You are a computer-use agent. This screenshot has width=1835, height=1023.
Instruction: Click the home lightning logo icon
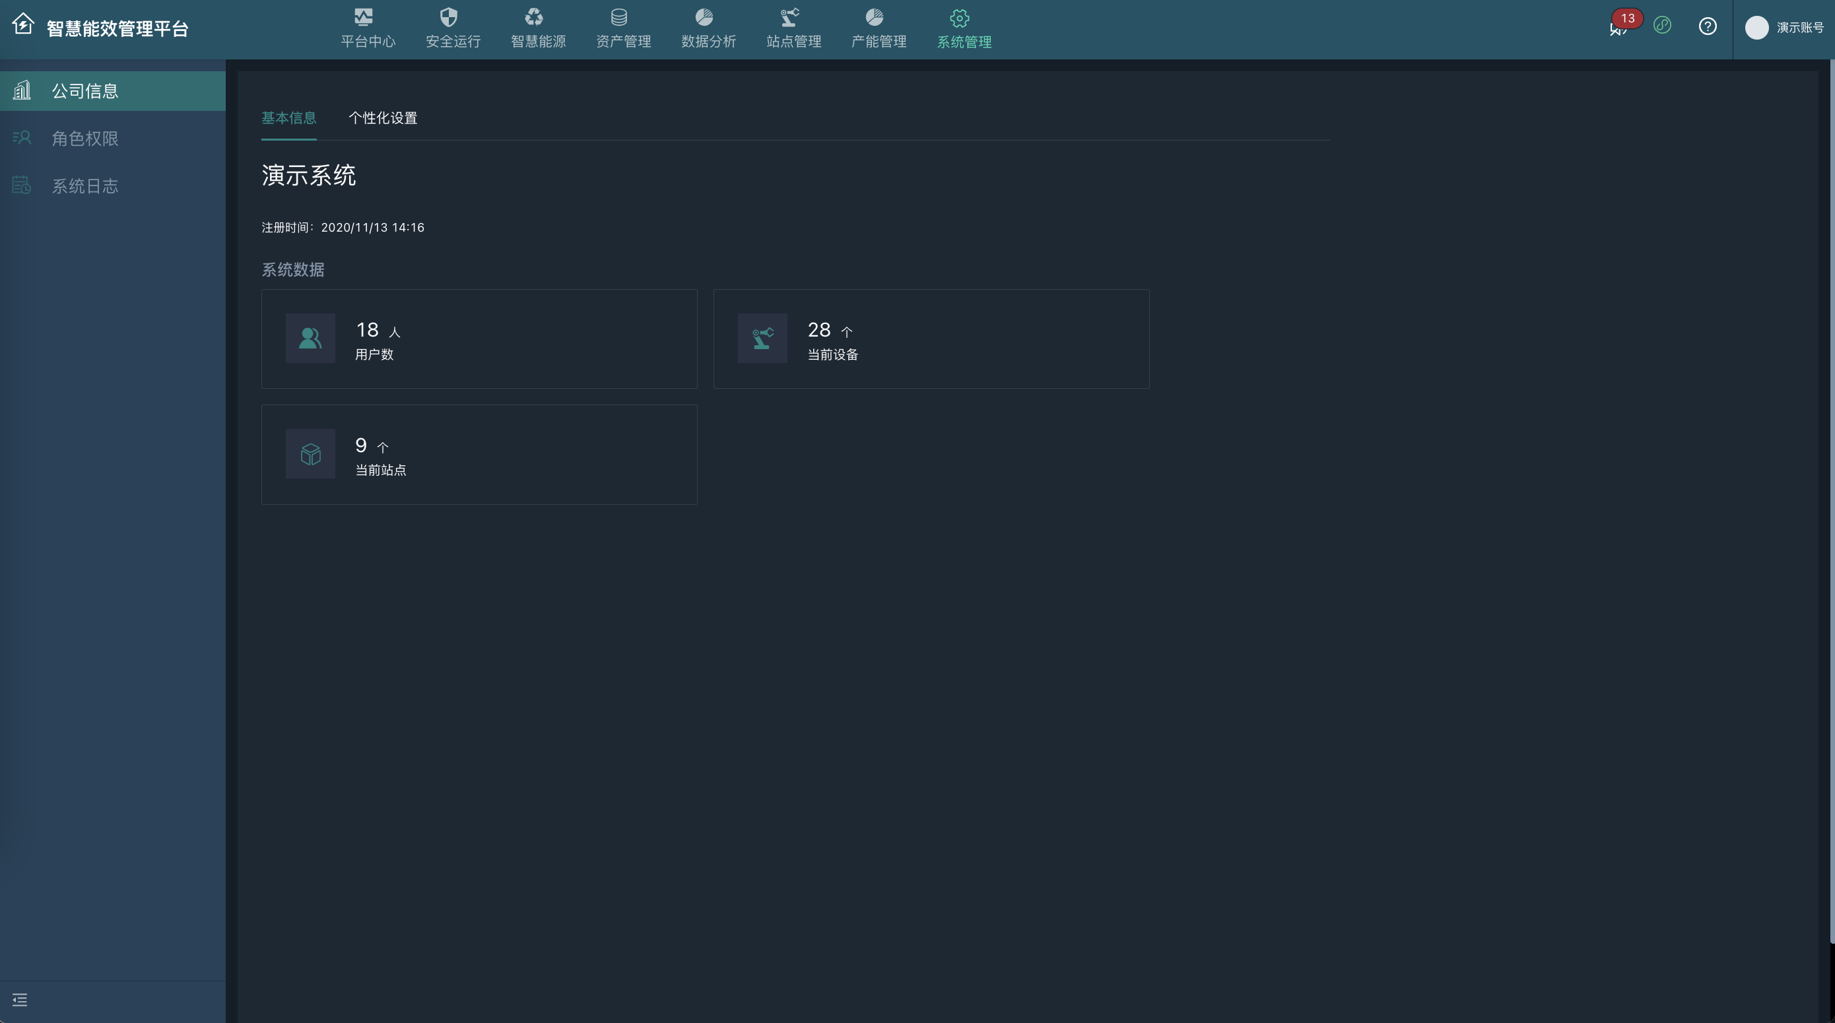coord(23,24)
